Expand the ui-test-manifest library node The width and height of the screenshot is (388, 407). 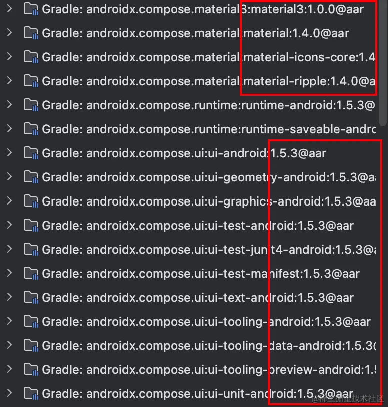(x=9, y=273)
